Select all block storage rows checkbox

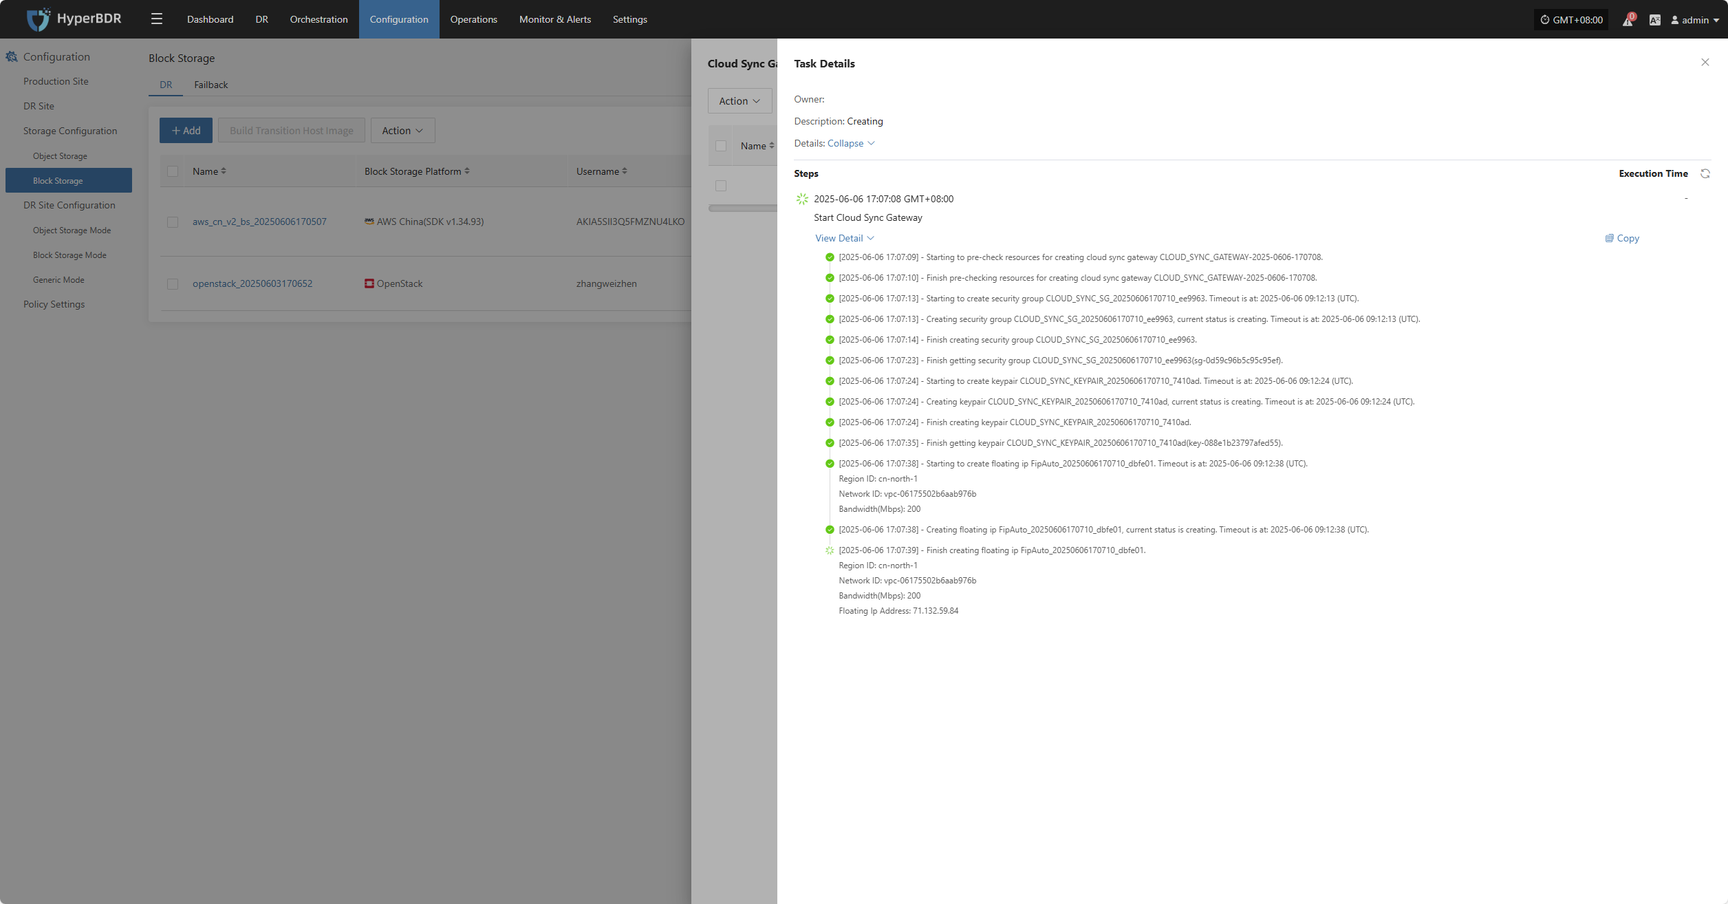173,171
